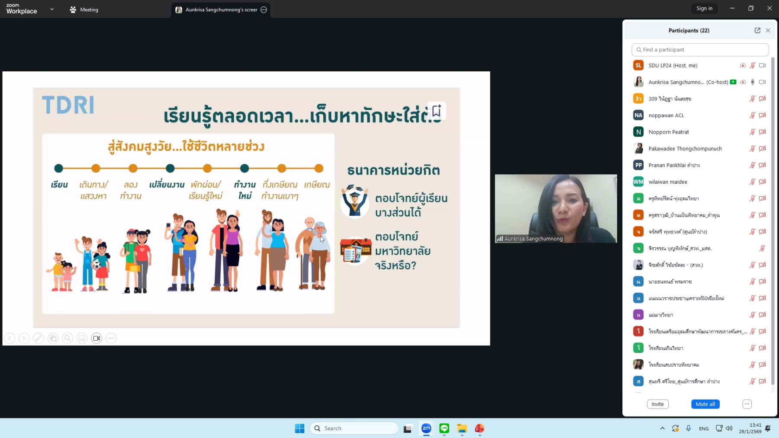Click the slideshow pen annotation tool

[x=39, y=338]
